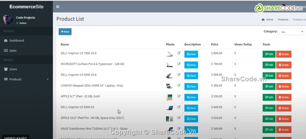Go to the Products breadcrumb link
The width and height of the screenshot is (306, 139).
coord(283,20)
